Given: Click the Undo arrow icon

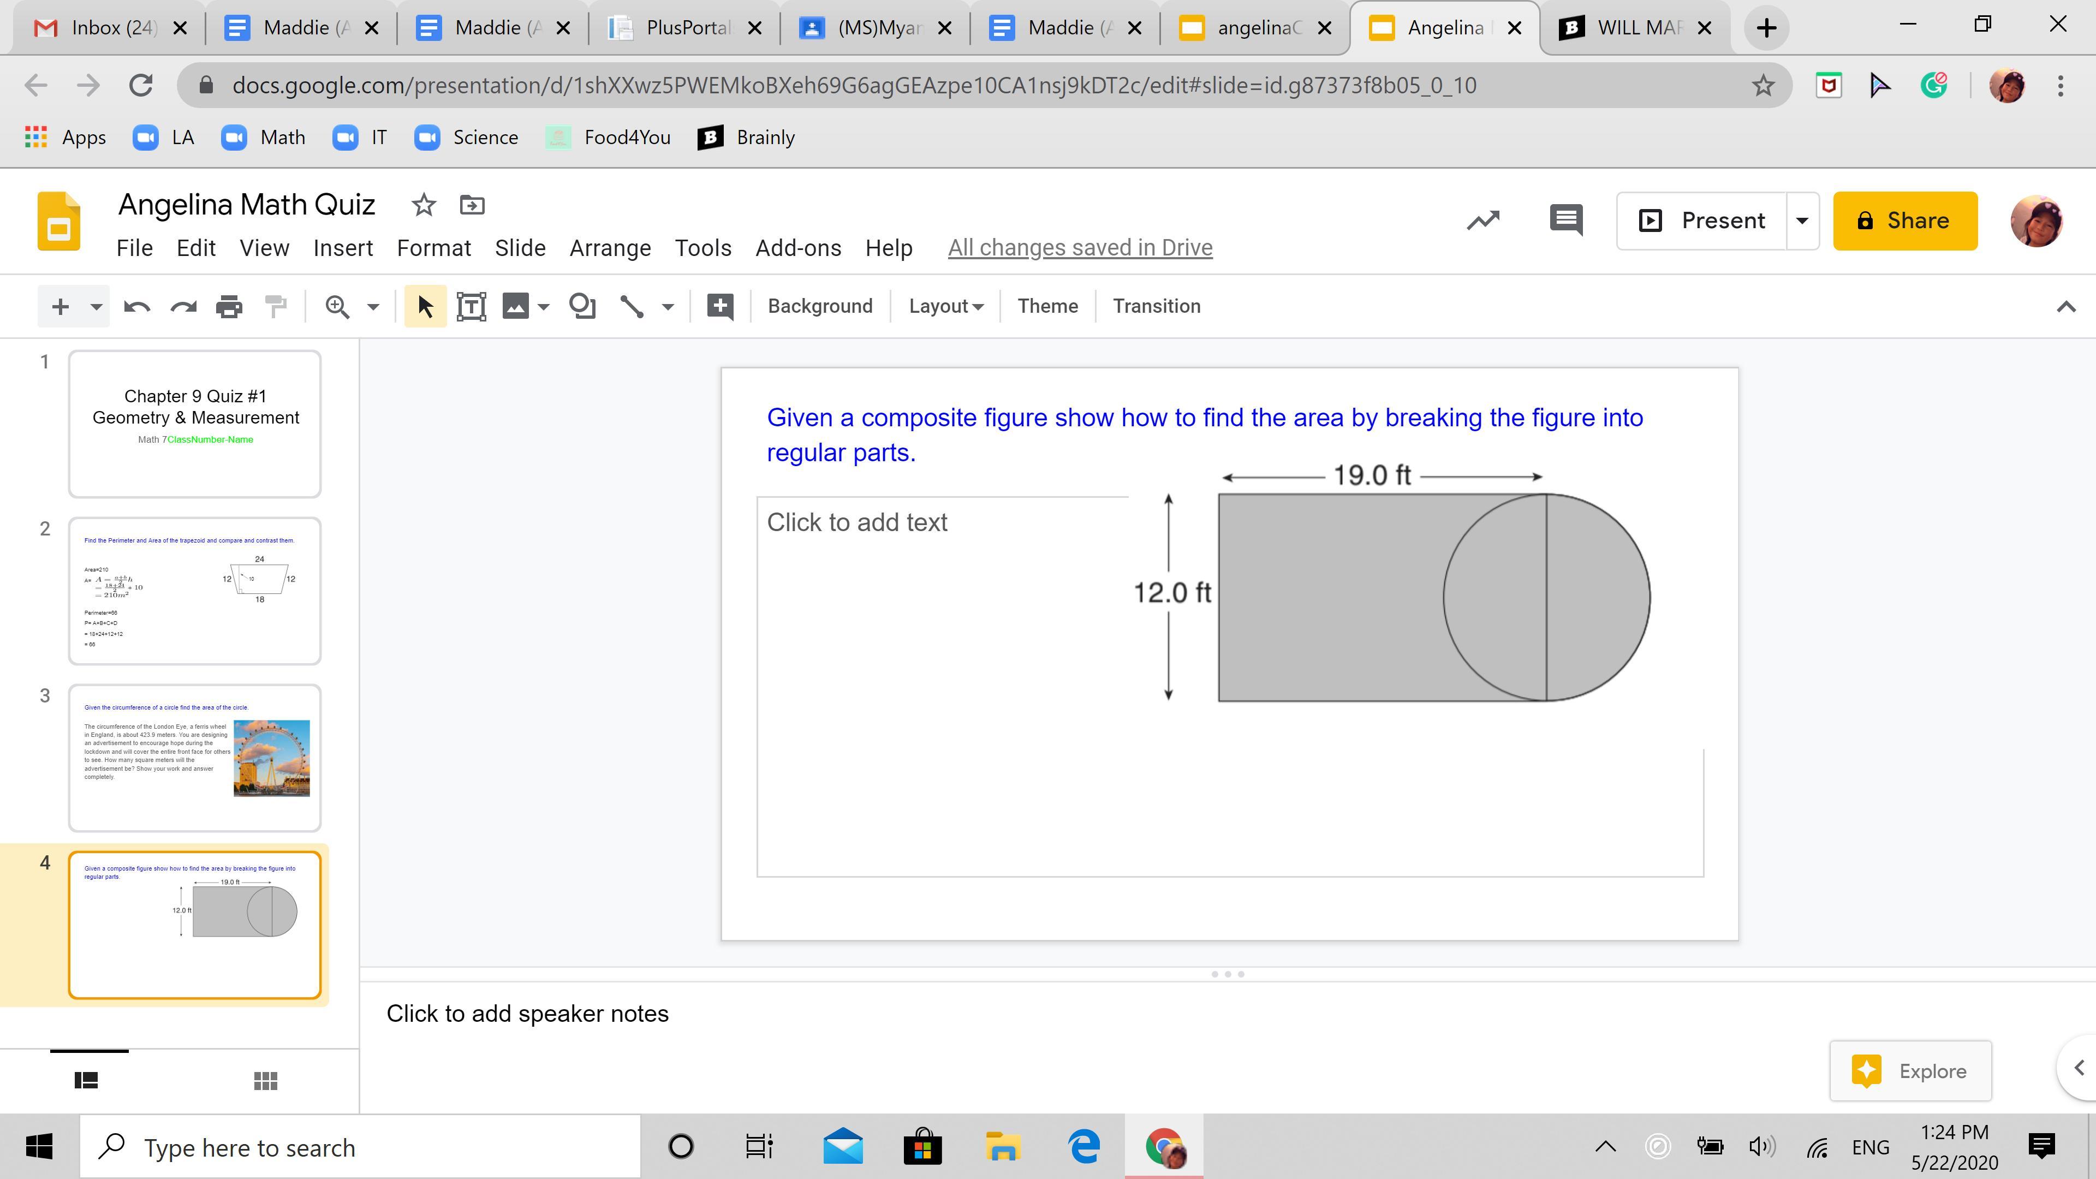Looking at the screenshot, I should [136, 307].
